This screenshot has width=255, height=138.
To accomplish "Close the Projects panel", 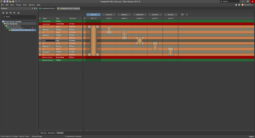I will click(x=36, y=8).
